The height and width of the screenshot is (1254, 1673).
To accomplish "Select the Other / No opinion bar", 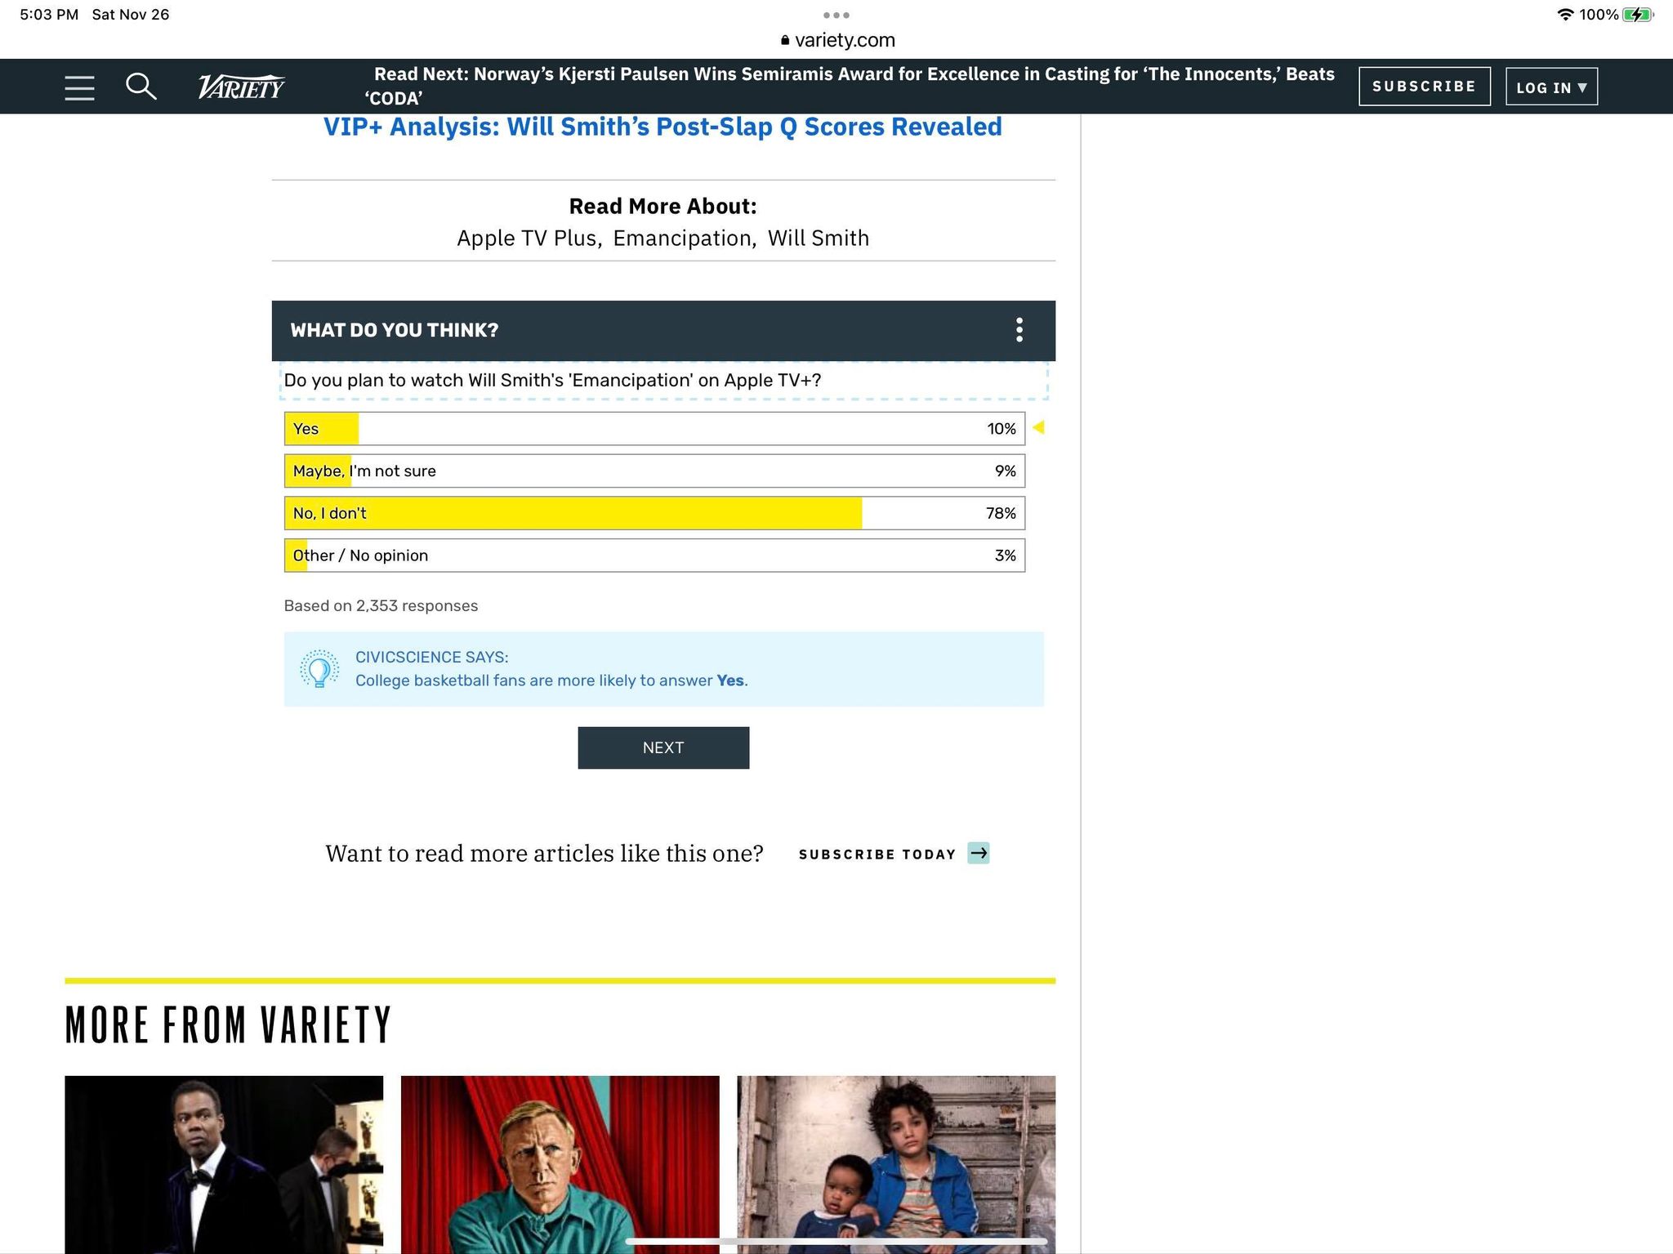I will (654, 556).
